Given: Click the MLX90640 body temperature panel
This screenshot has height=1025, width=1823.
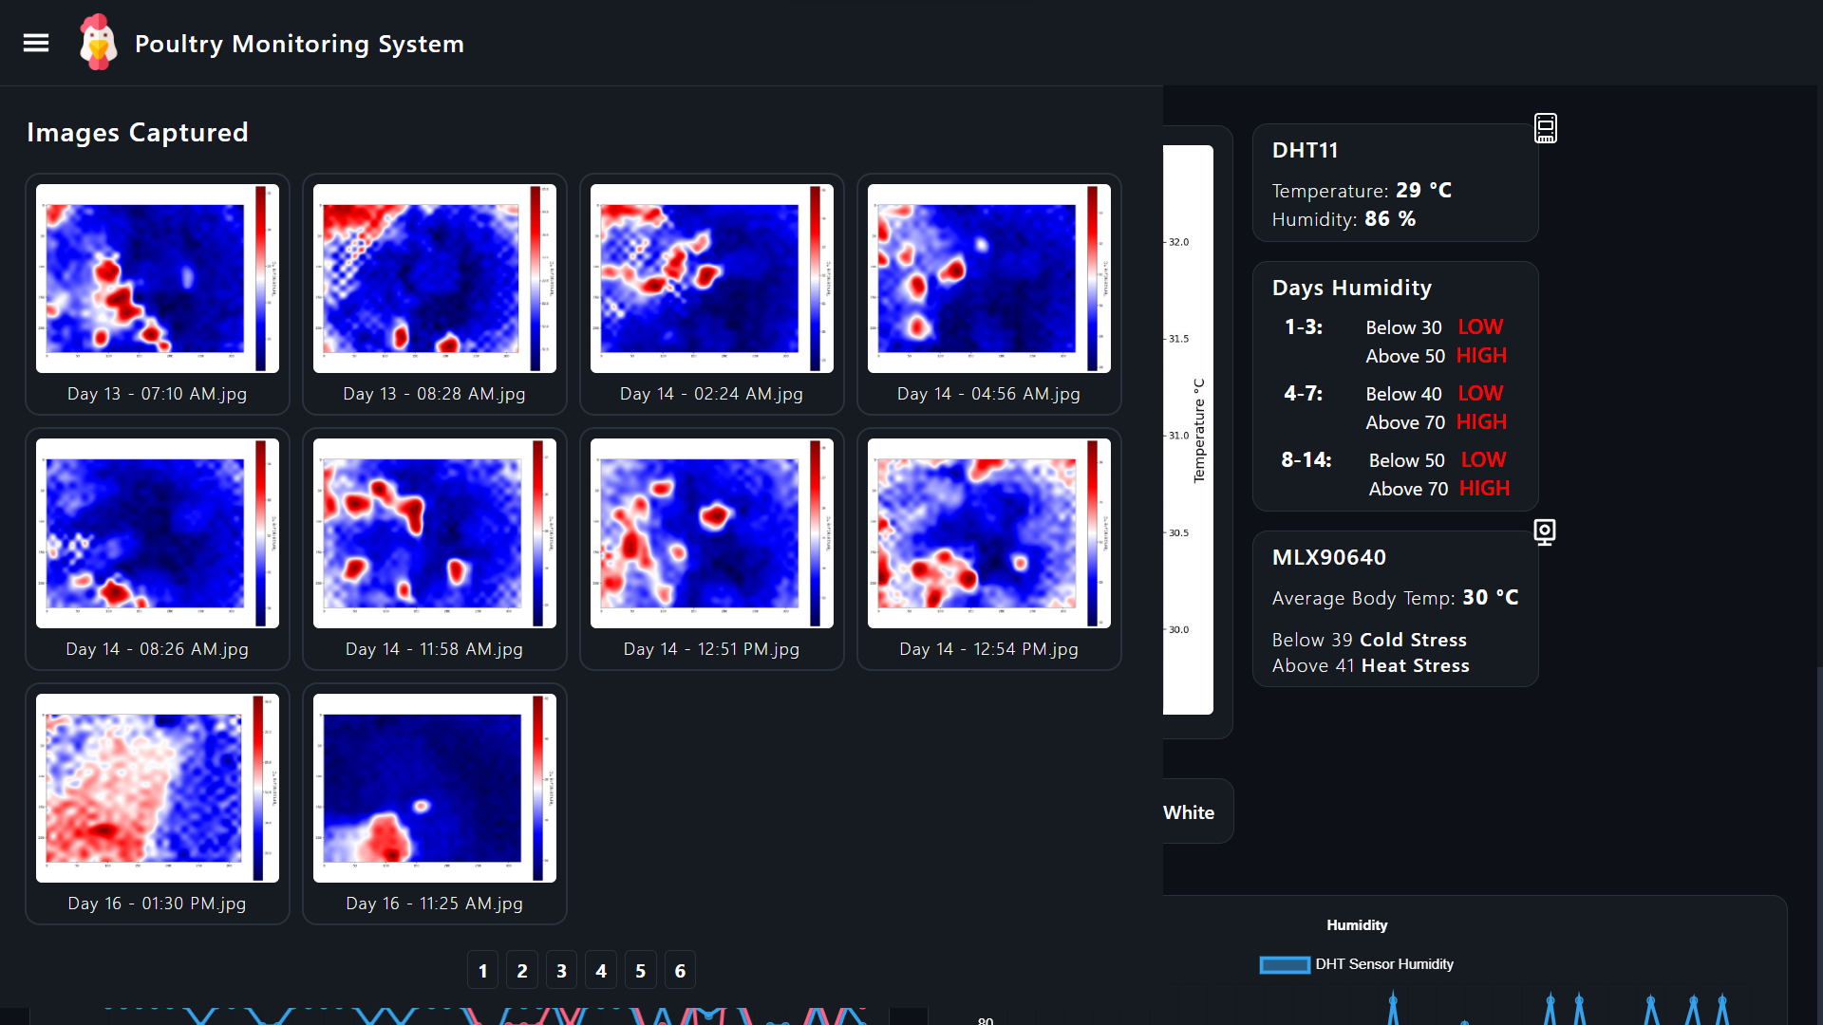Looking at the screenshot, I should 1394,608.
